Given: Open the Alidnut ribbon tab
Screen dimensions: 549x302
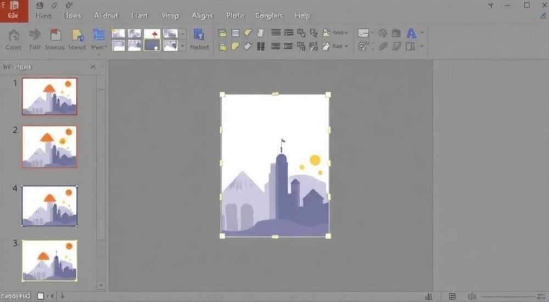Looking at the screenshot, I should pyautogui.click(x=106, y=15).
